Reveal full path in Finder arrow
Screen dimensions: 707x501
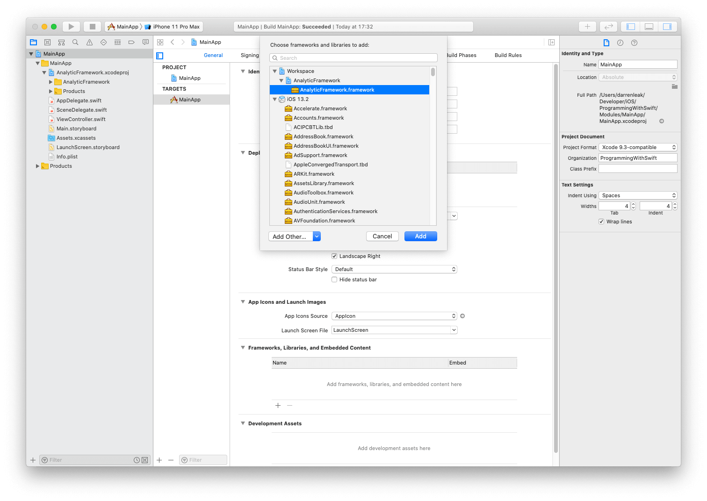pyautogui.click(x=662, y=121)
